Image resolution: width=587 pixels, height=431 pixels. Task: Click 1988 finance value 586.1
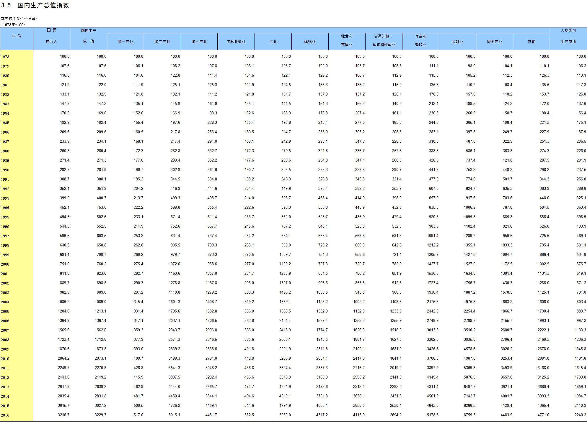470,151
